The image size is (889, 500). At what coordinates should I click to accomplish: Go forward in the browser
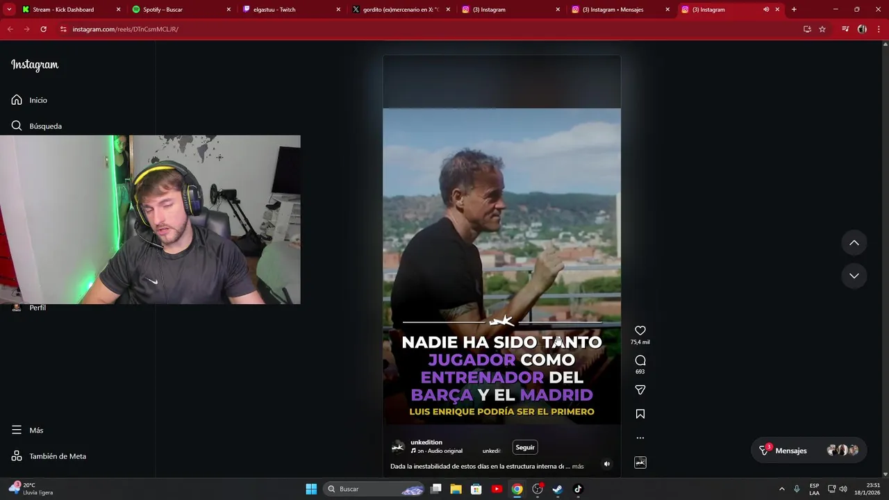click(x=26, y=29)
